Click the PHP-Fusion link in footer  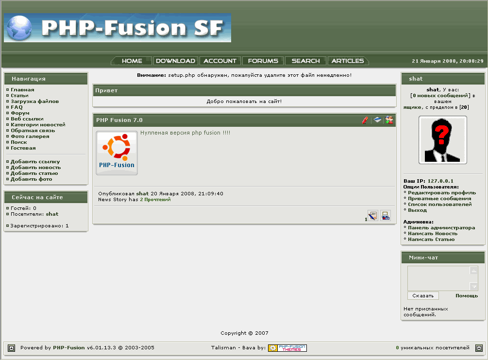[69, 348]
